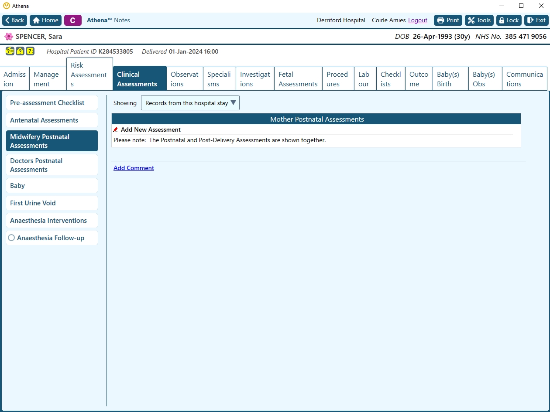Open the Baby(s) Obs tab
This screenshot has width=550, height=412.
click(x=485, y=79)
